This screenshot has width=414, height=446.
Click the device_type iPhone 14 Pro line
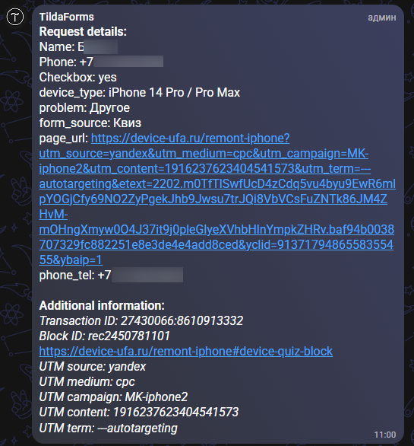(x=140, y=93)
